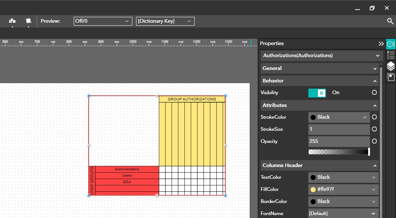Viewport: 396px width, 218px height.
Task: Open the Layers side panel icon
Action: coord(391,66)
